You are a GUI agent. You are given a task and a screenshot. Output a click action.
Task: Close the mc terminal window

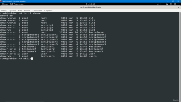point(178,7)
